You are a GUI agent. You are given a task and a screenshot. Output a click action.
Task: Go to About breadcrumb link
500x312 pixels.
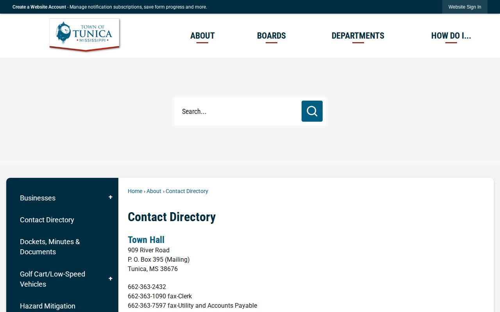pyautogui.click(x=154, y=191)
